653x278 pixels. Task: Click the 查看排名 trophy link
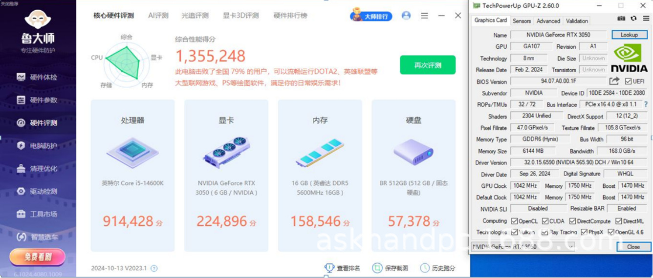(x=343, y=268)
